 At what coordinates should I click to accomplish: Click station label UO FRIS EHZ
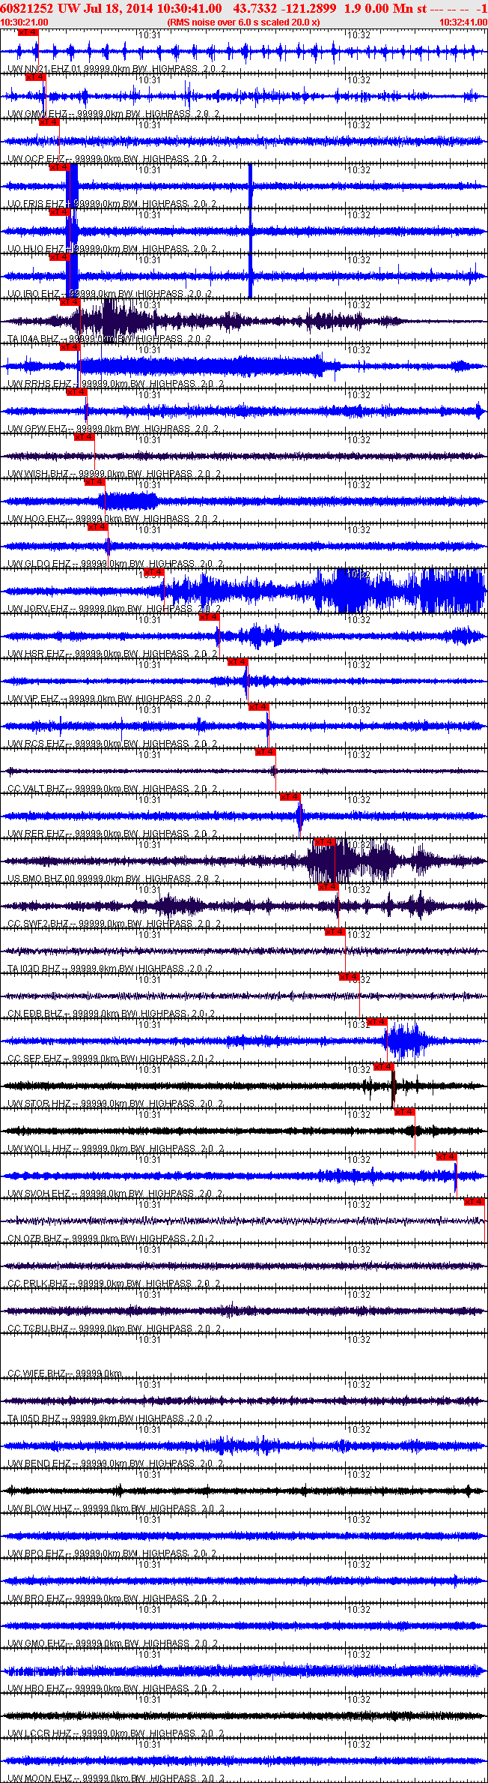[35, 204]
